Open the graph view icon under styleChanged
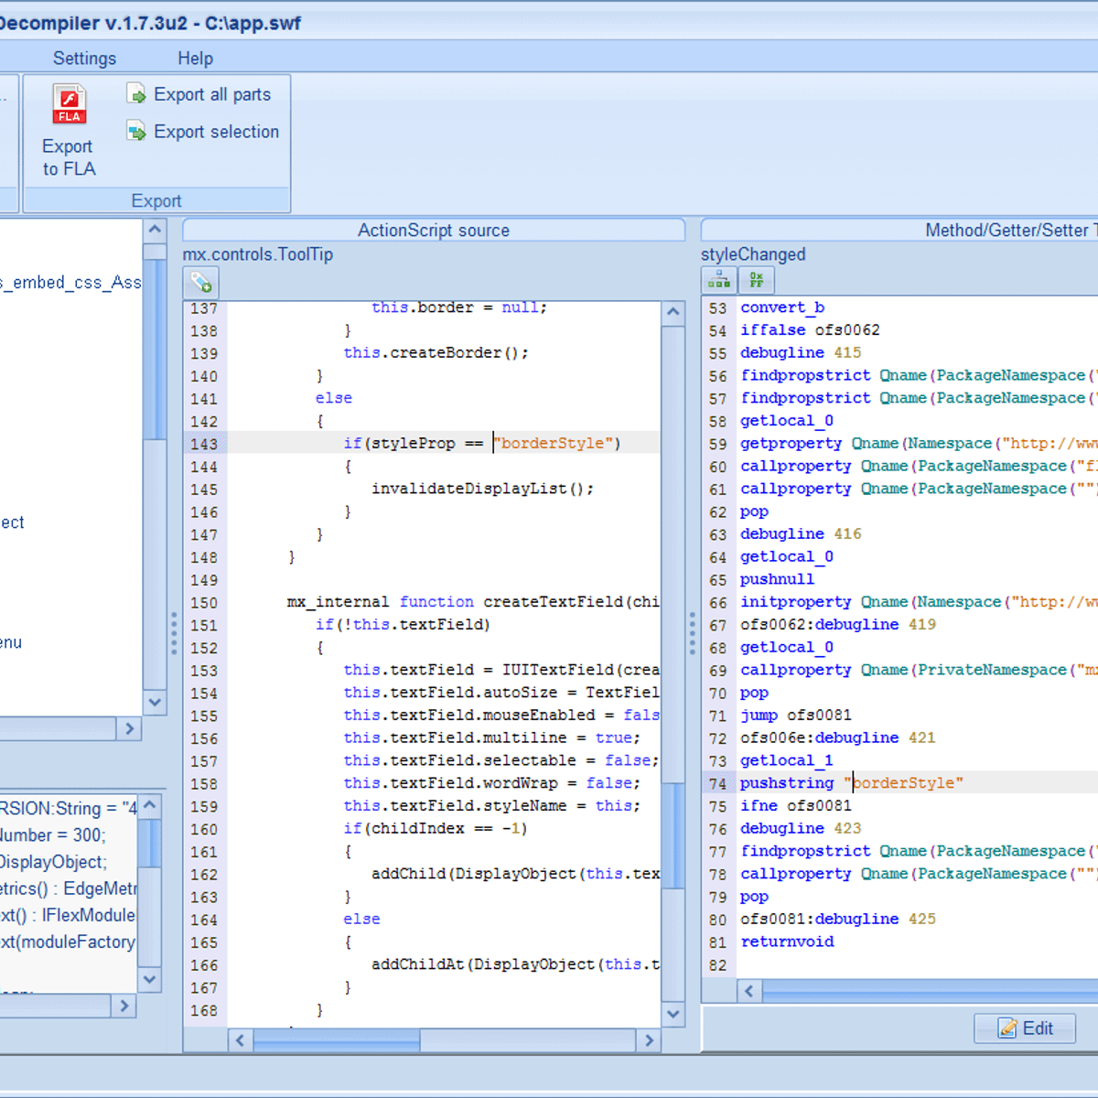1098x1098 pixels. pyautogui.click(x=719, y=280)
